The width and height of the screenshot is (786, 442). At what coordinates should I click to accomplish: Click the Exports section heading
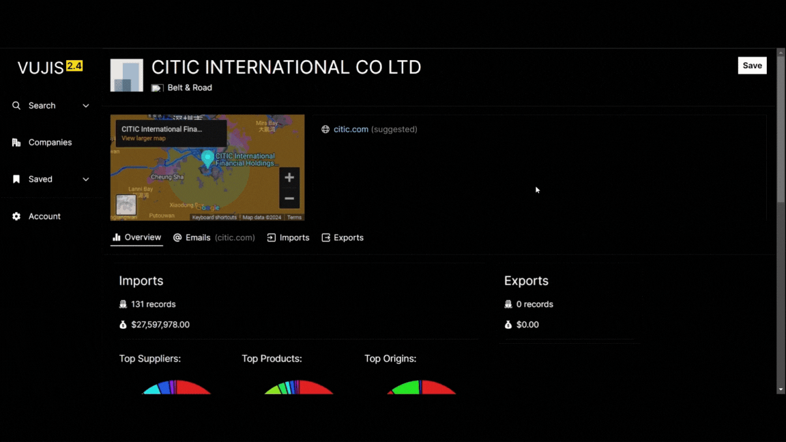(x=526, y=280)
